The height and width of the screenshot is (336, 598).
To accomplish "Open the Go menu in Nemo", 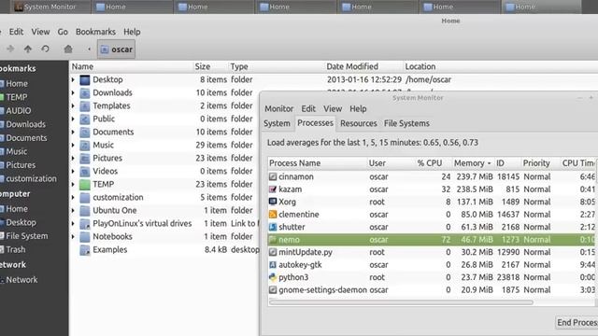I will (x=63, y=32).
